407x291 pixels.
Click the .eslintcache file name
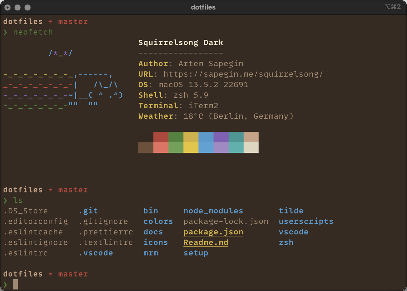pos(33,232)
